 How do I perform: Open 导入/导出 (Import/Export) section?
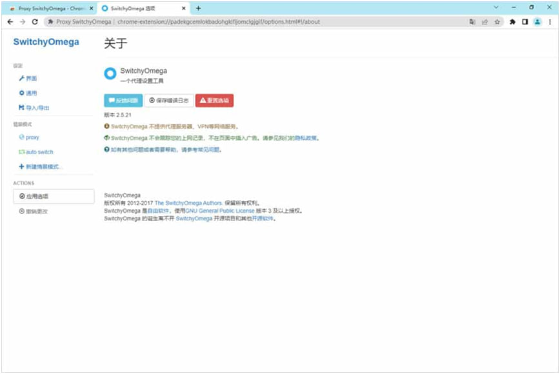(x=37, y=108)
